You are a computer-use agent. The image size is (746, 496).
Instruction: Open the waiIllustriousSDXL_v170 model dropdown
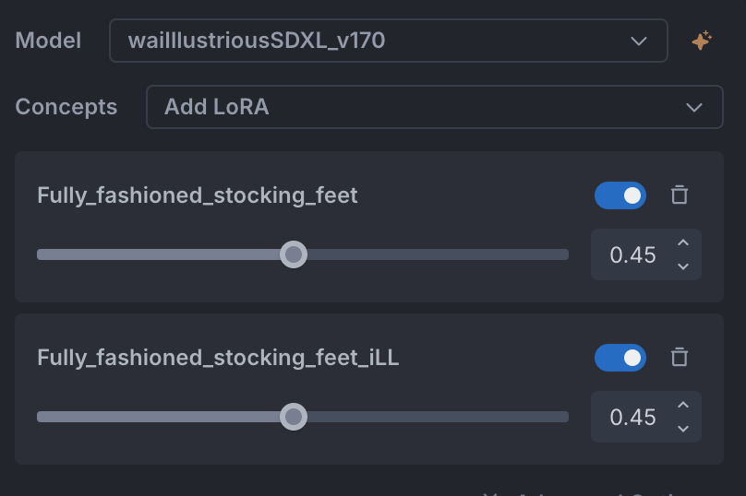388,41
